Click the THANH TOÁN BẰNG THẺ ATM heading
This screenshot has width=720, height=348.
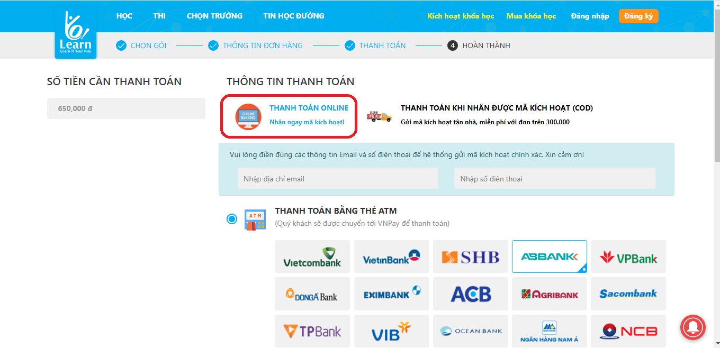336,210
